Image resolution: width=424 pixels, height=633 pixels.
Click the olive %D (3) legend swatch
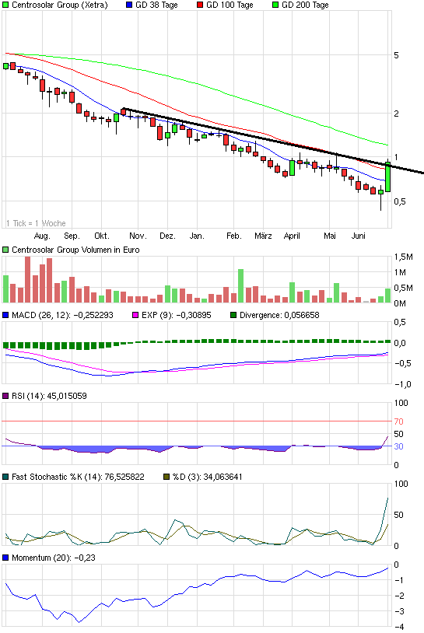(x=166, y=477)
